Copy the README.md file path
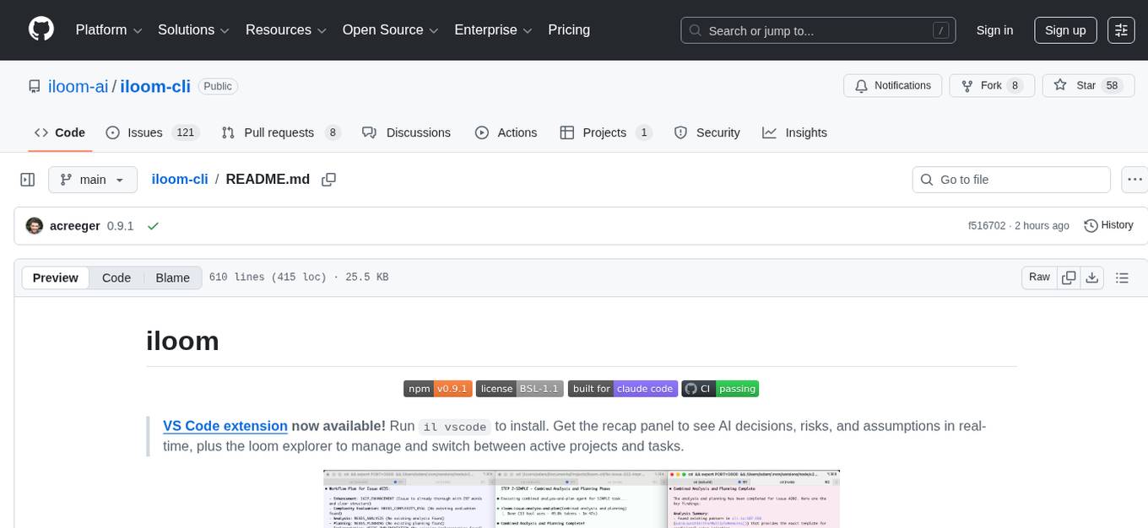Image resolution: width=1148 pixels, height=528 pixels. (x=328, y=179)
